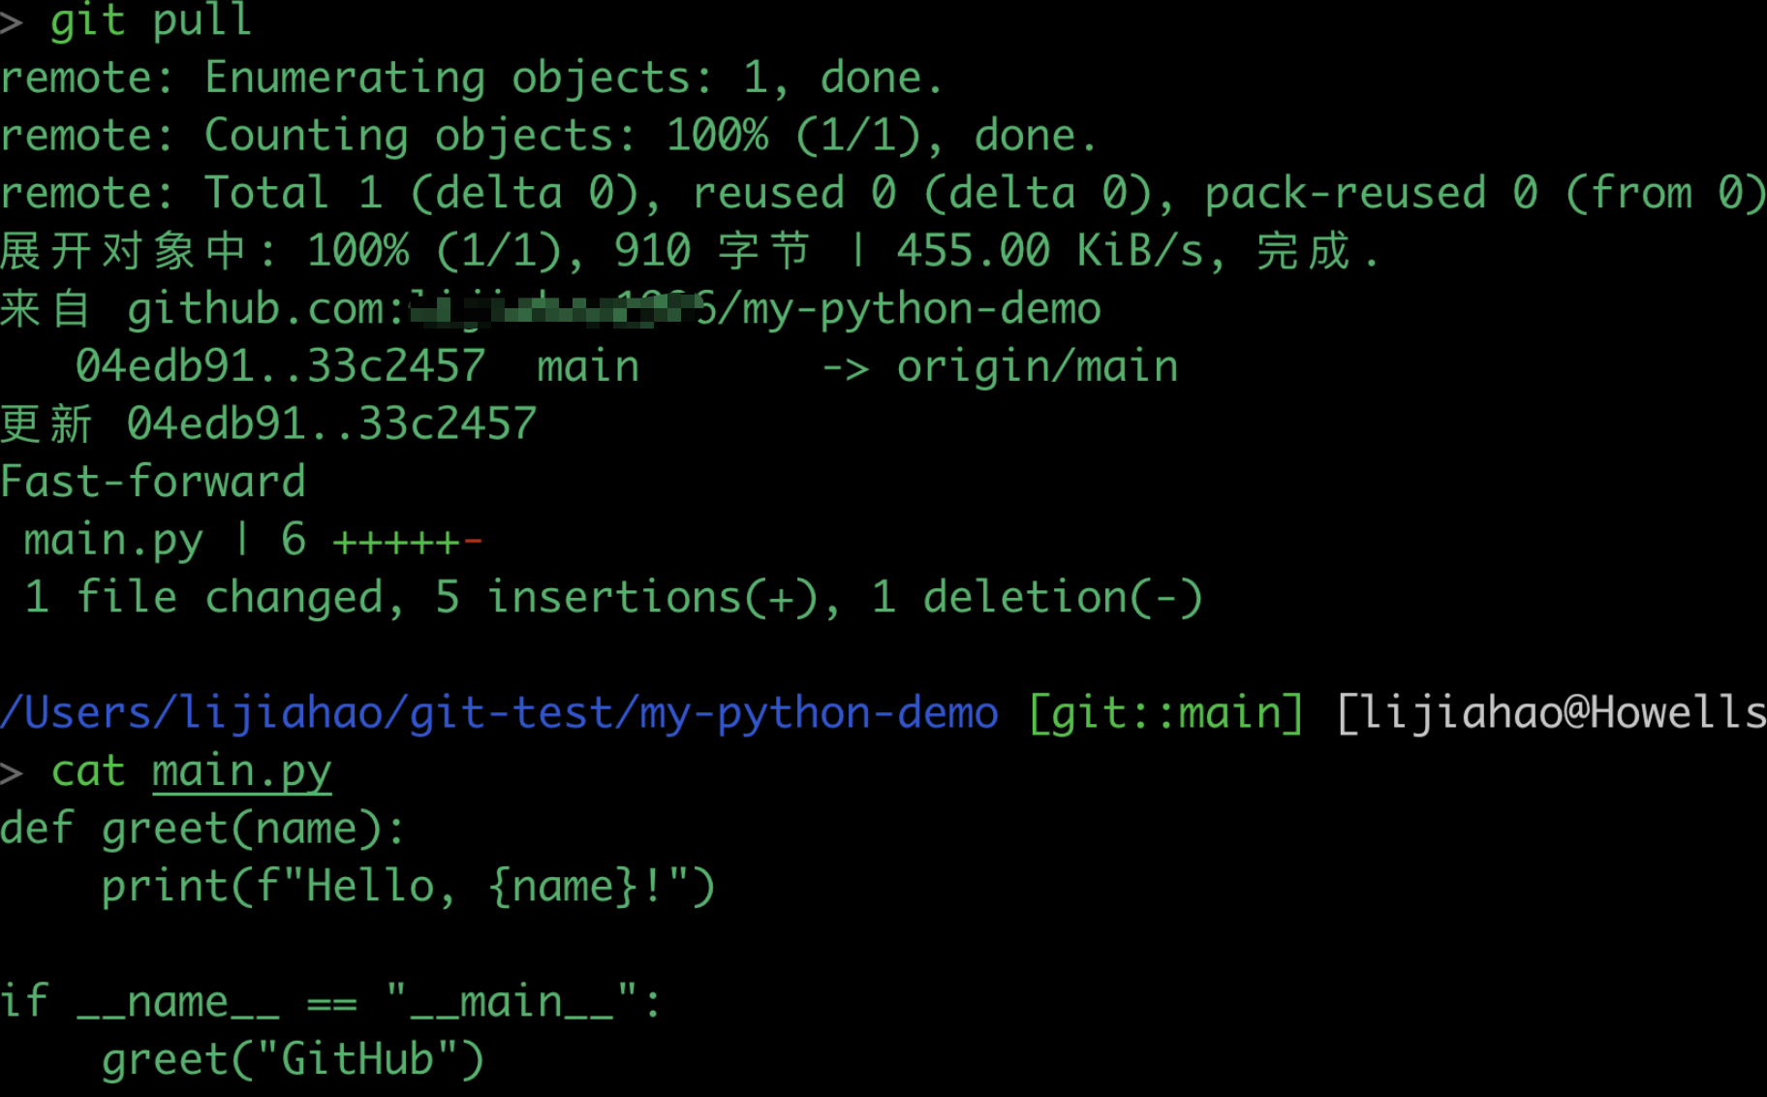Click the red minus sign in diffstat
Screen dimensions: 1767x1097
click(473, 540)
